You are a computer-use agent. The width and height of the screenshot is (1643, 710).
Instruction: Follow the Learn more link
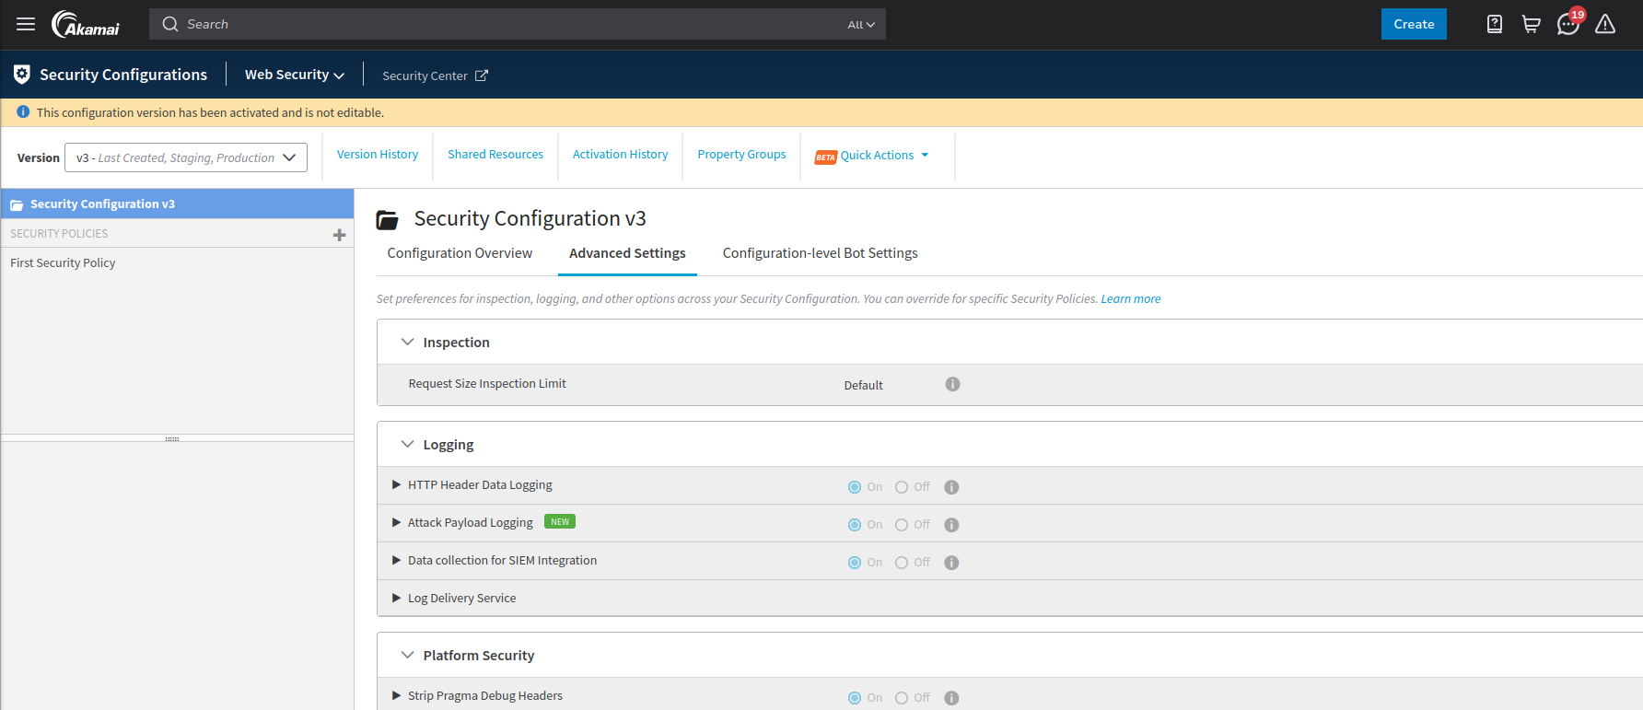tap(1131, 299)
